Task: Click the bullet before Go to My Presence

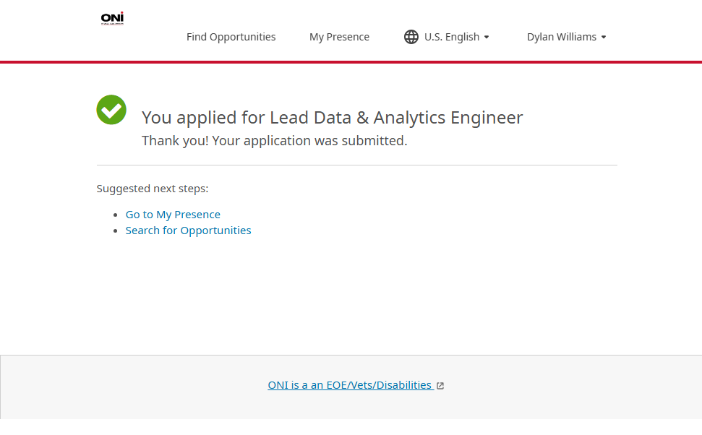Action: 116,215
